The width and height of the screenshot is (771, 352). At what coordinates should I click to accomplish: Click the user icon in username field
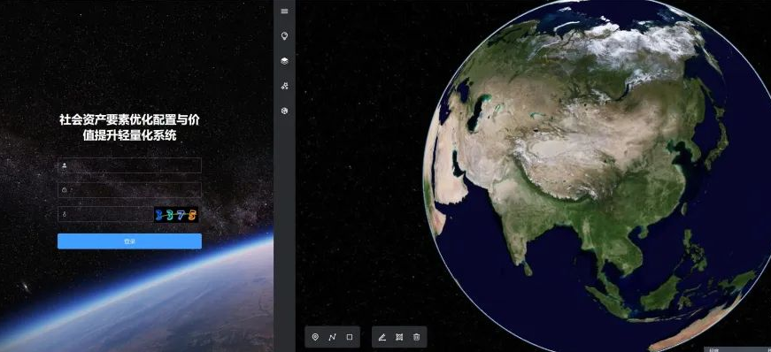click(65, 165)
